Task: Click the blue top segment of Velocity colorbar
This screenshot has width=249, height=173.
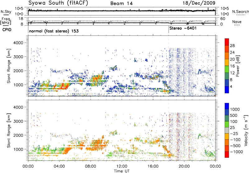Action: coord(227,106)
